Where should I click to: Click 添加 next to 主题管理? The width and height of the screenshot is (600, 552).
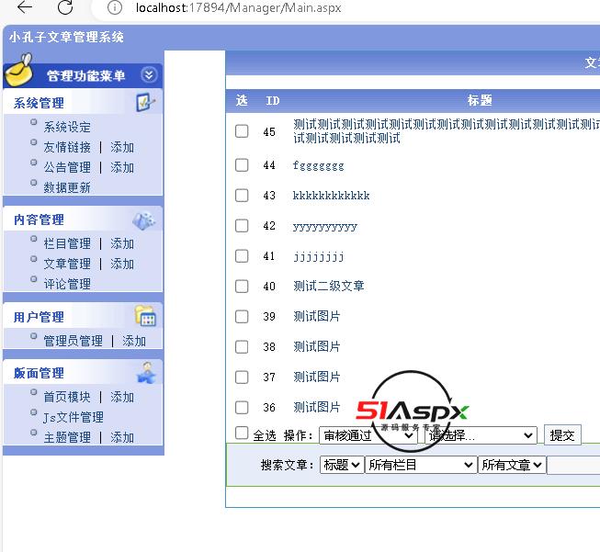(x=122, y=437)
